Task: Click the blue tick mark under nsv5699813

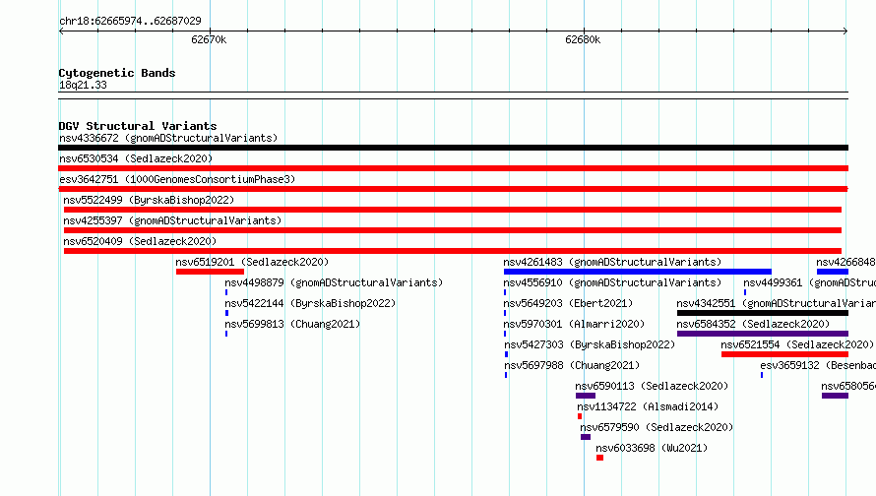Action: (x=226, y=334)
